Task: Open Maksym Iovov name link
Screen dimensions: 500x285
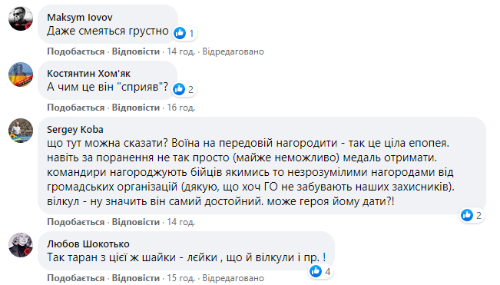Action: tap(80, 17)
